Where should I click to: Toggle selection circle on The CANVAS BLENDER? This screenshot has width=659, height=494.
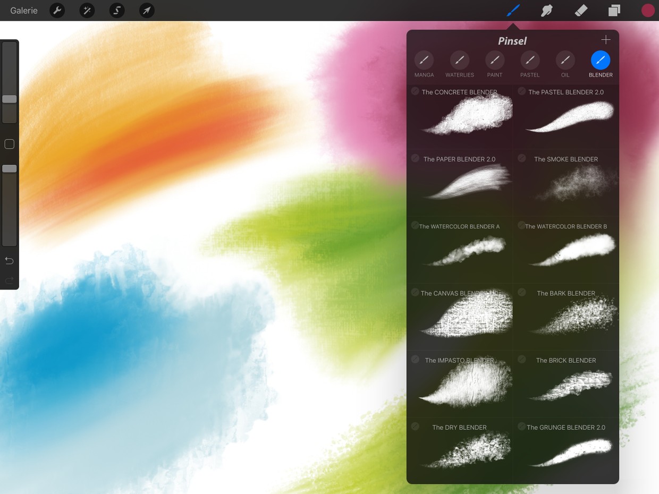[415, 292]
